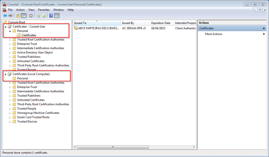Collapse the Certificates - Current User node arrow
The image size is (269, 157).
5,27
